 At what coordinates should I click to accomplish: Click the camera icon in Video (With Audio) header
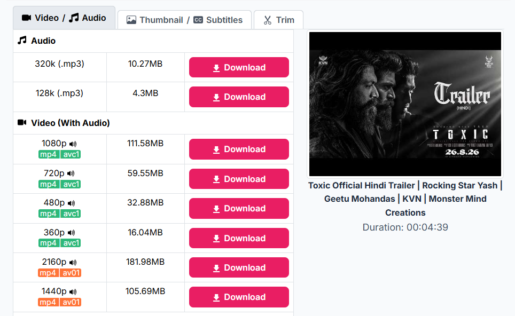22,122
